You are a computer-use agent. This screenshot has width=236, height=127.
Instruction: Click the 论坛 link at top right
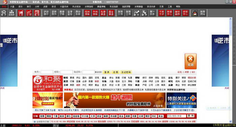pyautogui.click(x=180, y=72)
